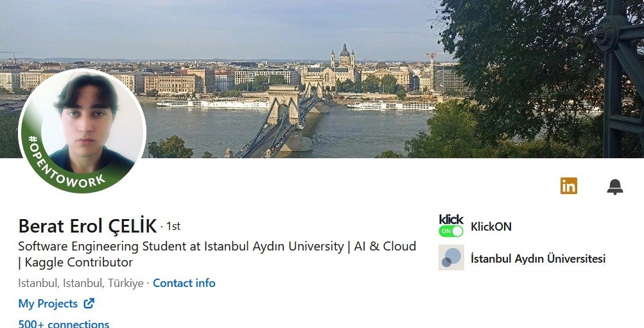Click the external link icon beside My Projects
644x328 pixels.
[x=89, y=304]
